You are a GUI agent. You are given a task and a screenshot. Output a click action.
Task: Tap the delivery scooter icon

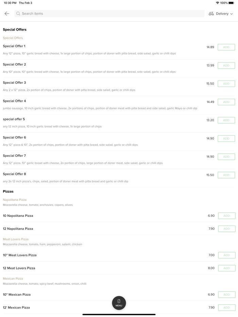click(211, 14)
